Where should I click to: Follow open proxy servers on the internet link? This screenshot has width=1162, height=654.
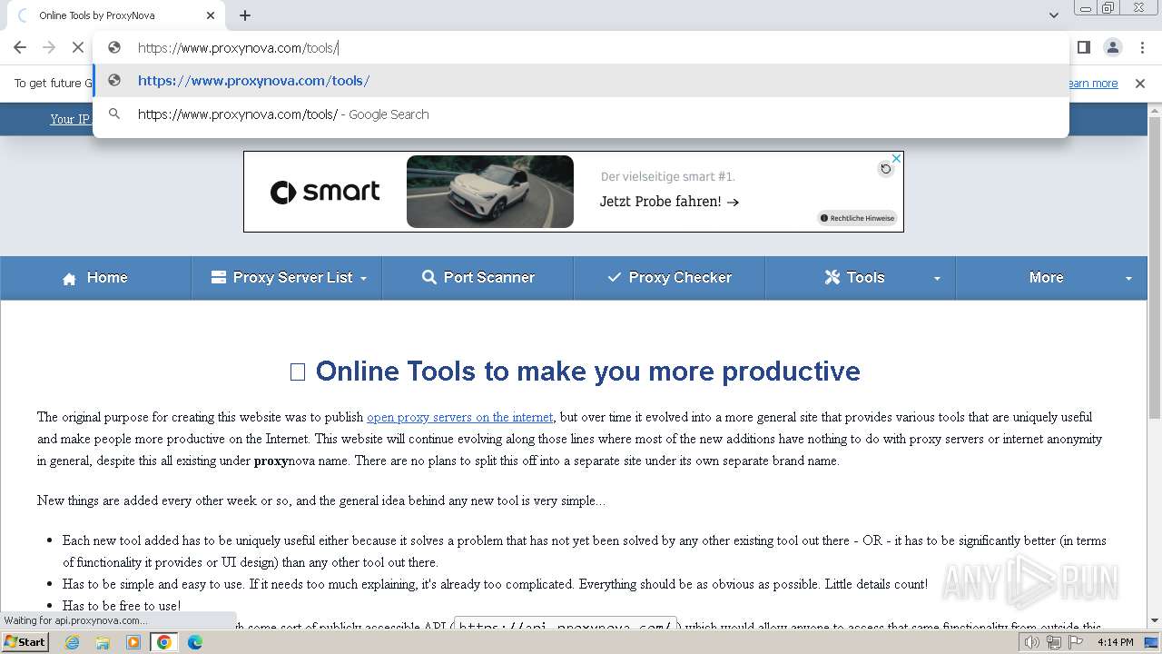(459, 417)
